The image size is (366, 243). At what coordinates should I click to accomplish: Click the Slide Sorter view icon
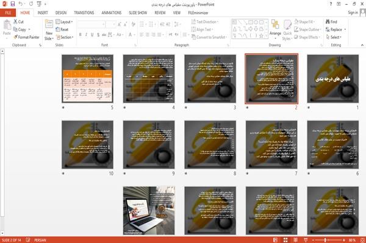click(x=285, y=240)
